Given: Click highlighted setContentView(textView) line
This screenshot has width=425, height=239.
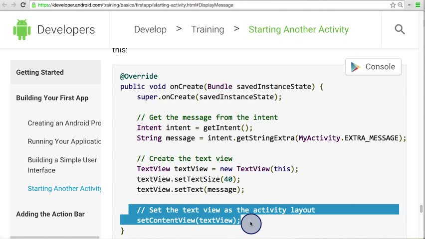Looking at the screenshot, I should 189,220.
